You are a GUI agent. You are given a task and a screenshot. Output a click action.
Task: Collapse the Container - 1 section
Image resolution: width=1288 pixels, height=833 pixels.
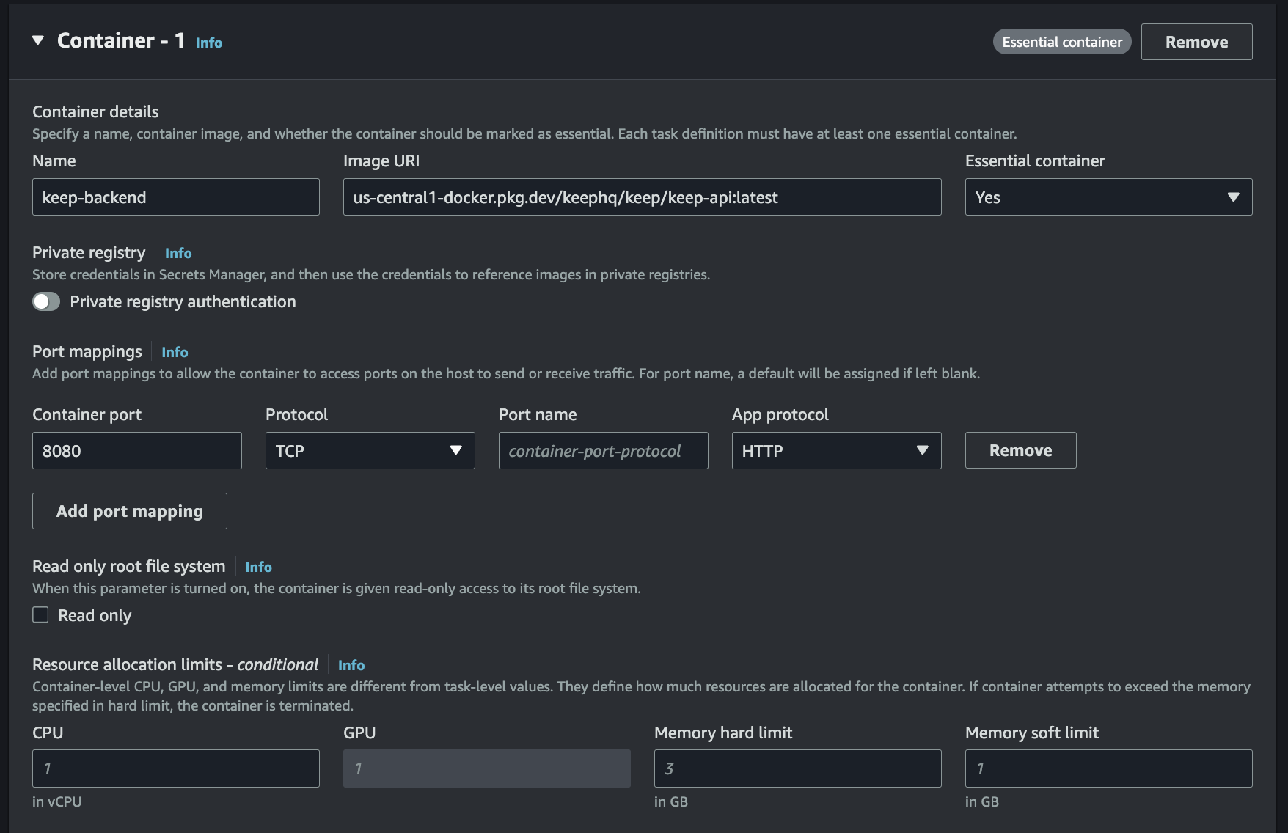coord(38,40)
